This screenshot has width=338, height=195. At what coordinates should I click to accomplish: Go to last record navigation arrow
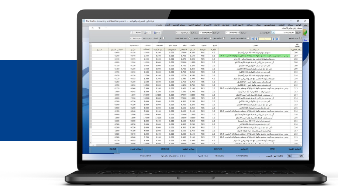277,39
